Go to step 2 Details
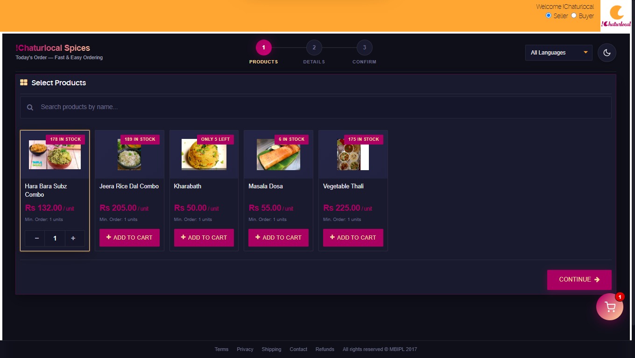Screen dimensions: 635x358 [x=314, y=48]
